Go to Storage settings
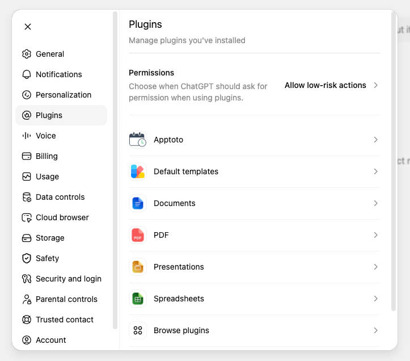The width and height of the screenshot is (410, 361). pyautogui.click(x=61, y=238)
